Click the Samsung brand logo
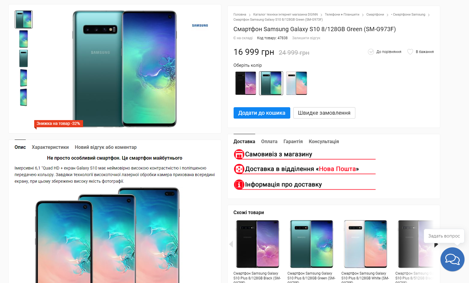Screen dimensions: 469x283 [200, 25]
